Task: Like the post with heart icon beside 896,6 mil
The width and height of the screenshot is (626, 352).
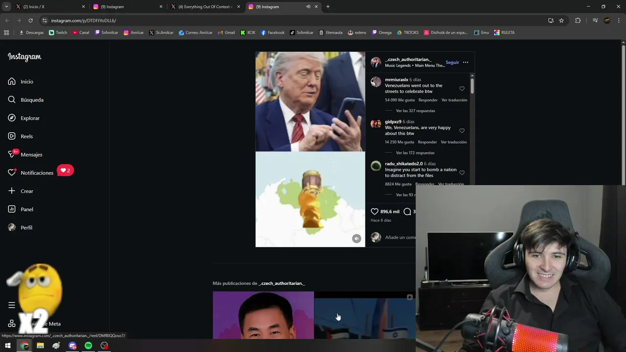Action: pyautogui.click(x=375, y=212)
